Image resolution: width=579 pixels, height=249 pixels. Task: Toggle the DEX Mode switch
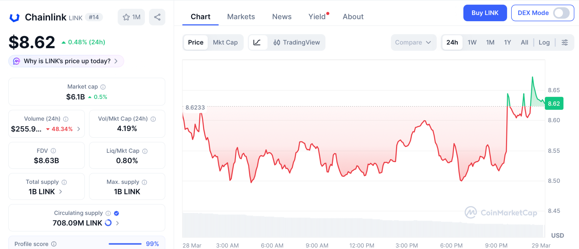point(561,13)
